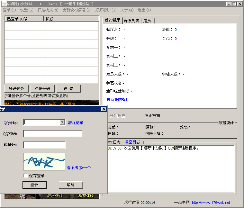The height and width of the screenshot is (208, 244).
Task: Click the welcome log entry text
Action: click(153, 148)
